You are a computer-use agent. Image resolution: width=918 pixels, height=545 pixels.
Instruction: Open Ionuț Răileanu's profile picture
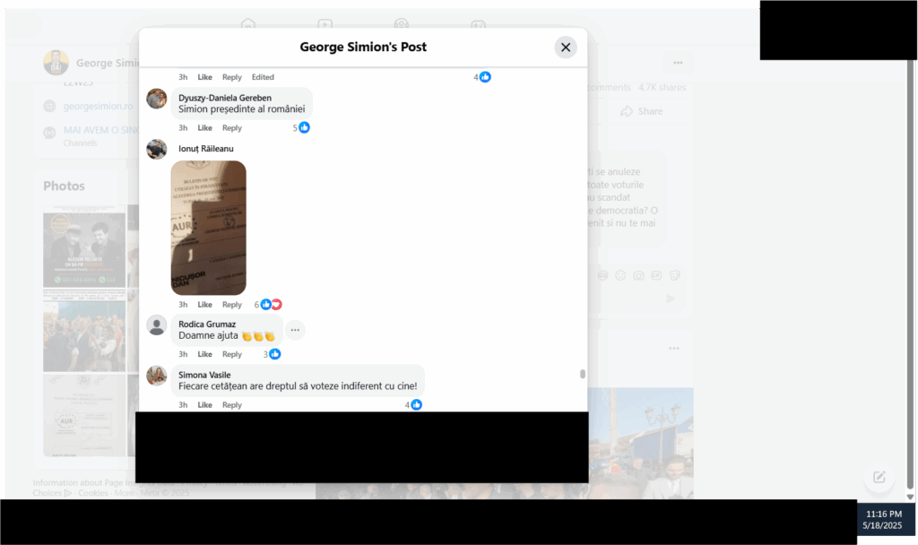[x=156, y=150]
